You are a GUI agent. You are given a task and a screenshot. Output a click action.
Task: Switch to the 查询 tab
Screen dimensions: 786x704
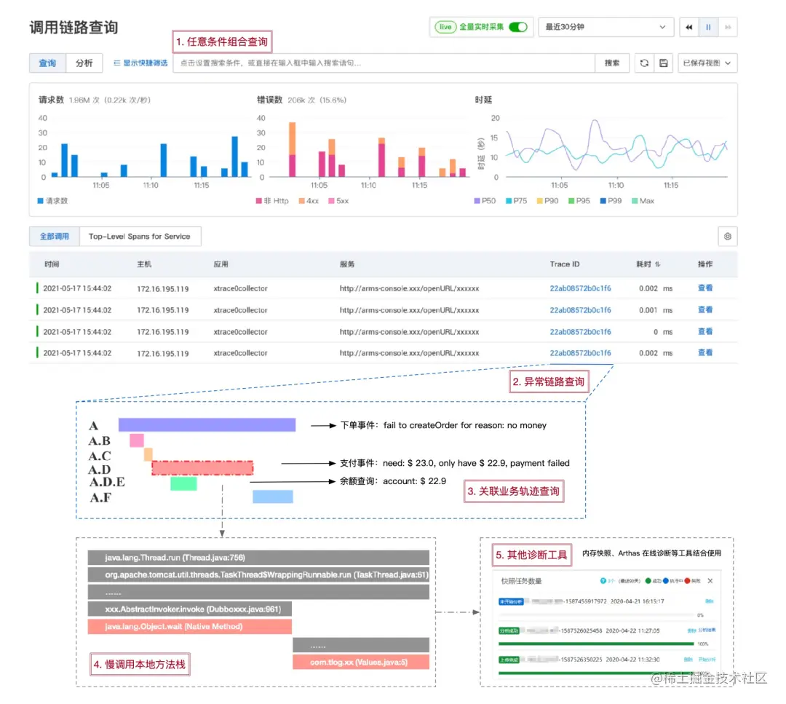47,63
